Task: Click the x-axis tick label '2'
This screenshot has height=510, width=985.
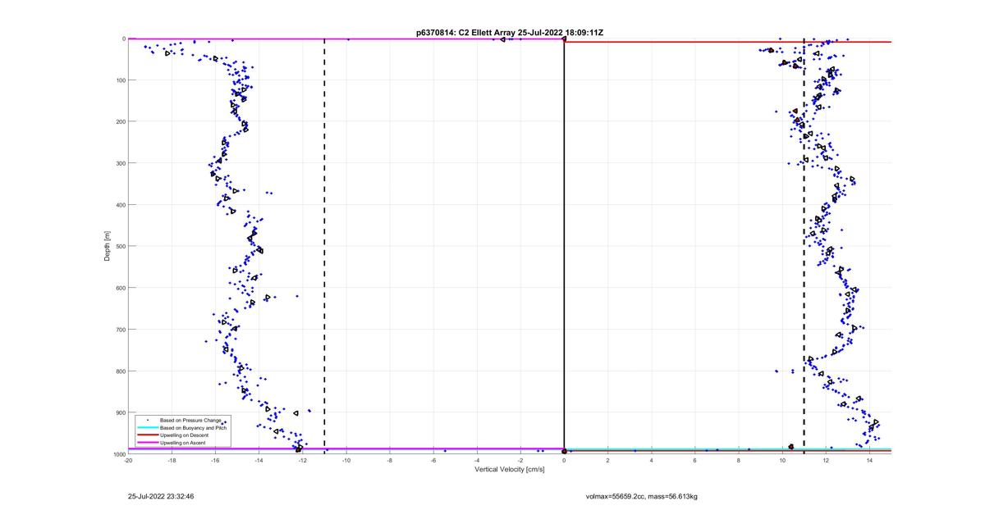Action: pos(607,460)
